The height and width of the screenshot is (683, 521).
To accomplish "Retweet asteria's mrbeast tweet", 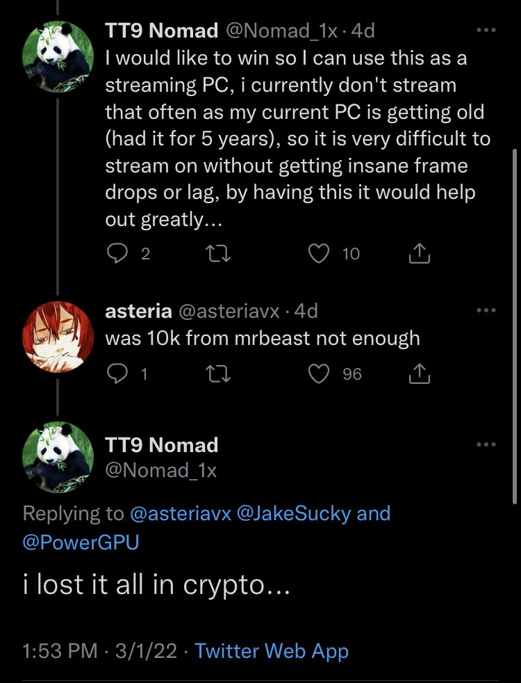I will pos(220,374).
